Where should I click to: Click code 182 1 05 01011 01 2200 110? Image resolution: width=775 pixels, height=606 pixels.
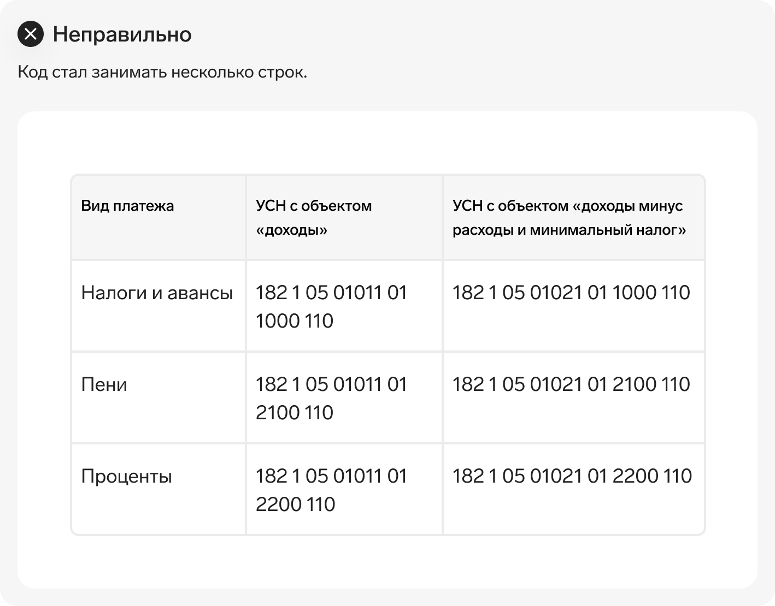[x=331, y=490]
